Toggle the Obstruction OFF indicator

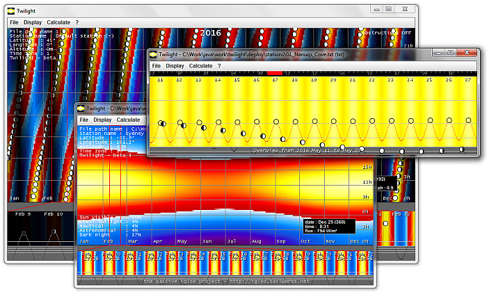tap(387, 33)
